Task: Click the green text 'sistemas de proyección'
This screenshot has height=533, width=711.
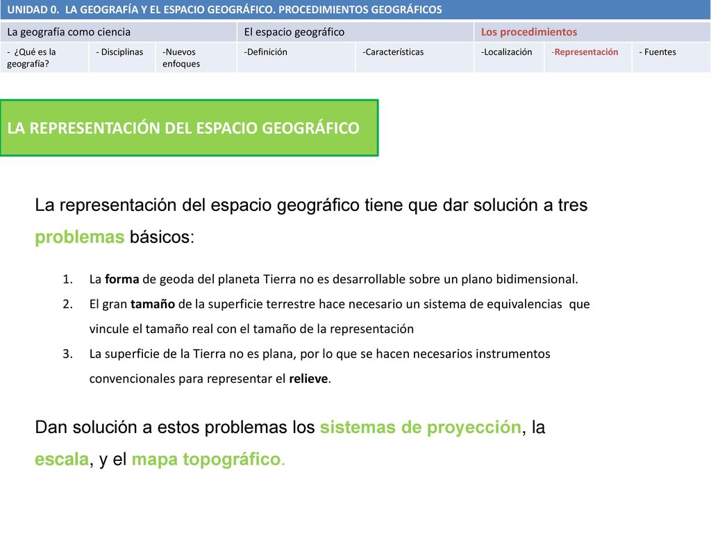Action: coord(420,428)
